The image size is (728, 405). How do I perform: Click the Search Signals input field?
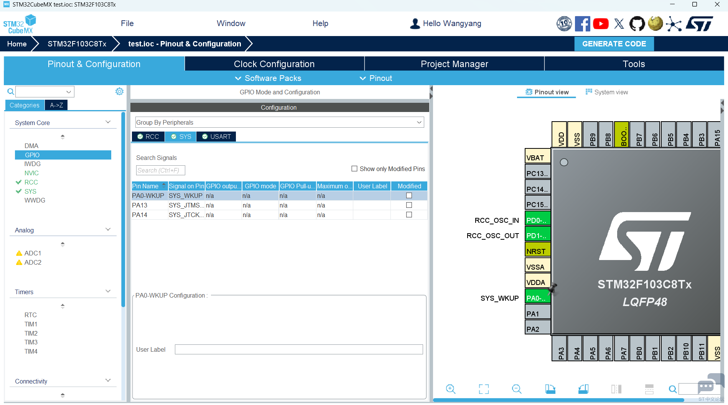point(161,170)
